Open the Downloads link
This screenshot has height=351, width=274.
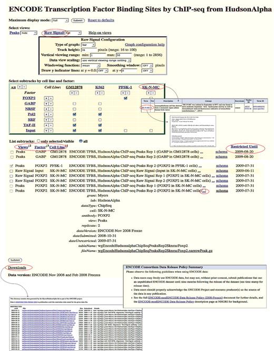point(17,267)
